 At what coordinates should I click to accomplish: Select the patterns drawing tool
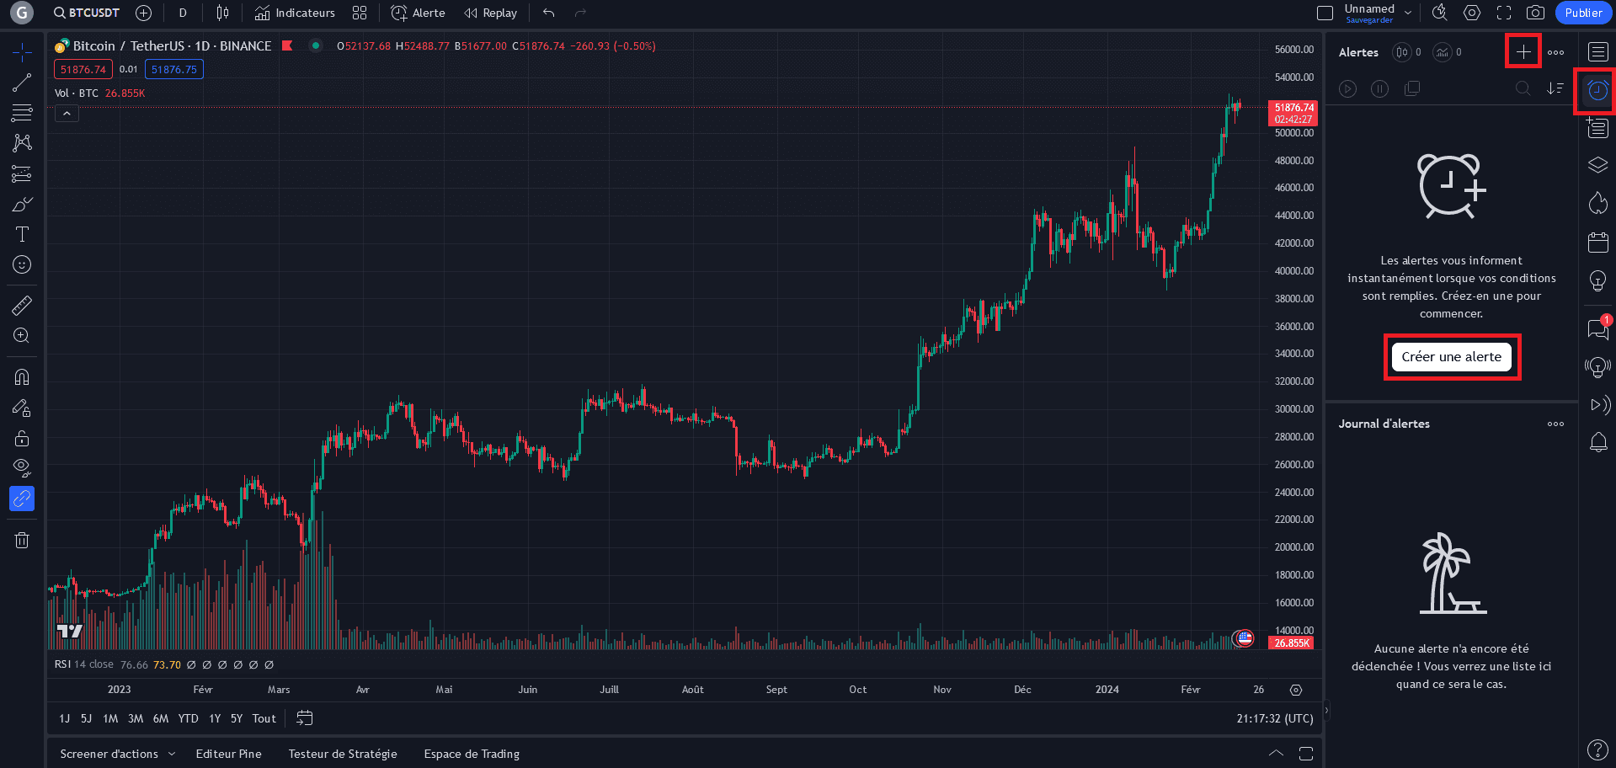tap(22, 142)
